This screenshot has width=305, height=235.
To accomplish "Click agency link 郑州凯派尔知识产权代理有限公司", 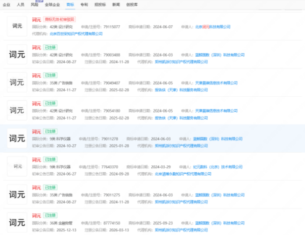I will (x=182, y=62).
